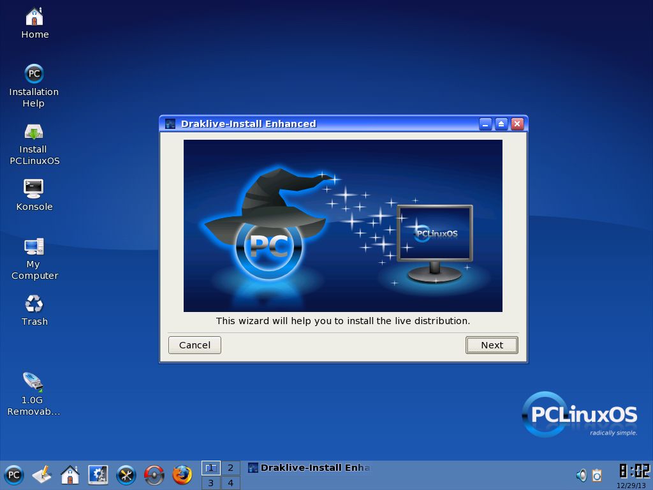
Task: Click the clipboard tray icon
Action: 597,475
